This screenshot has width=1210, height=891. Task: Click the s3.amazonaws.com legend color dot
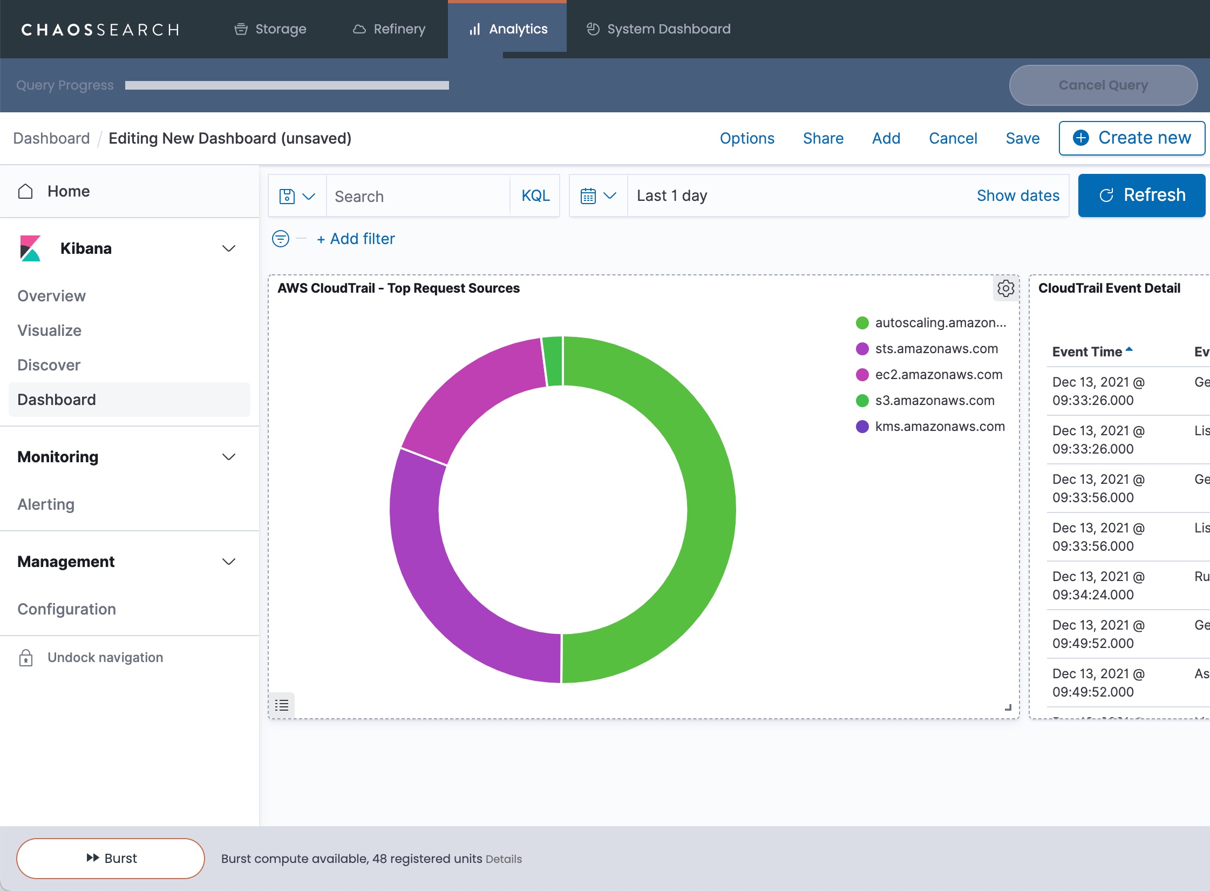point(862,401)
